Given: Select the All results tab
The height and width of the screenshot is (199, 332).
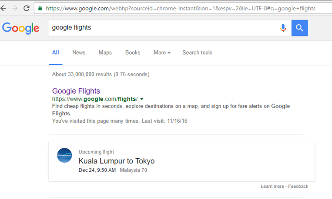Looking at the screenshot, I should [55, 52].
